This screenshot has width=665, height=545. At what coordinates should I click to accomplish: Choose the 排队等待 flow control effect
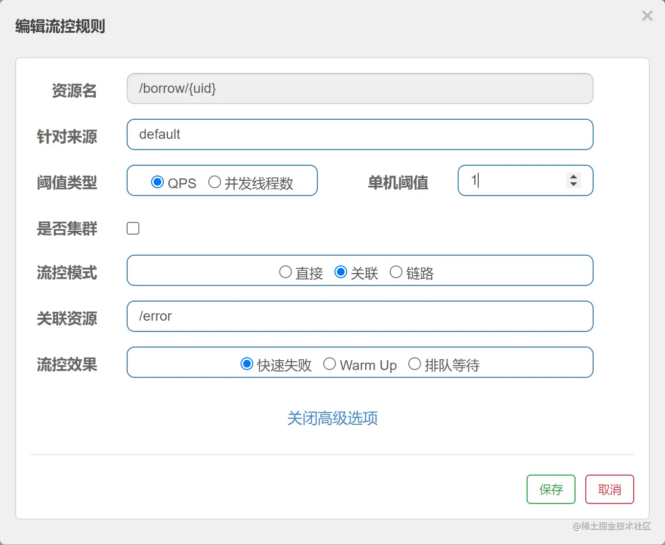415,364
